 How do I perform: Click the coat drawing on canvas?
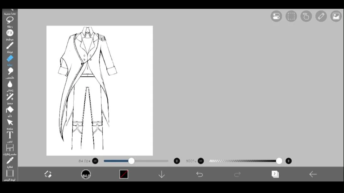point(87,88)
